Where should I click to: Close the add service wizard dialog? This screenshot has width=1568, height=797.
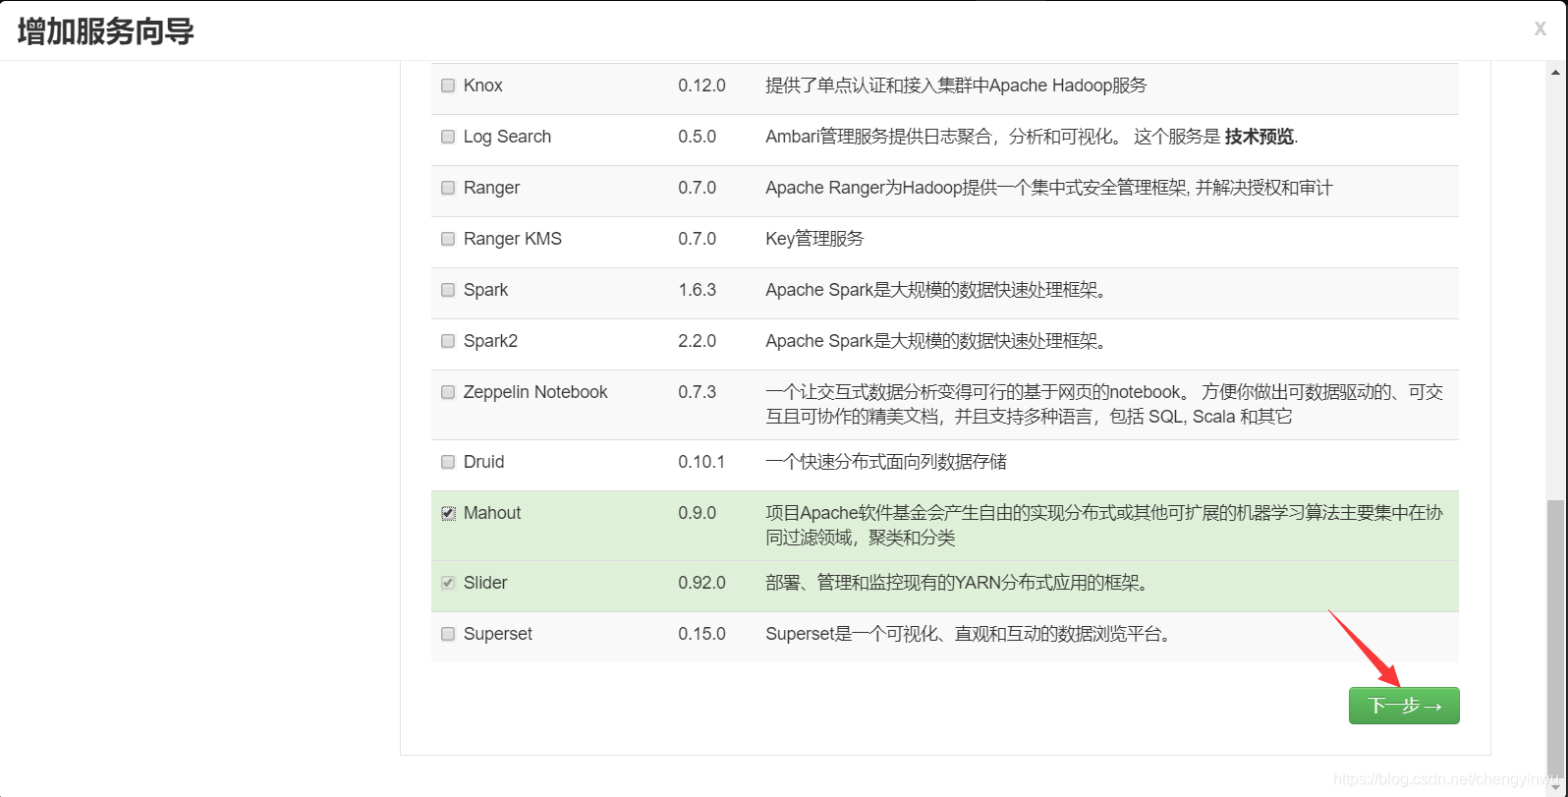point(1540,29)
